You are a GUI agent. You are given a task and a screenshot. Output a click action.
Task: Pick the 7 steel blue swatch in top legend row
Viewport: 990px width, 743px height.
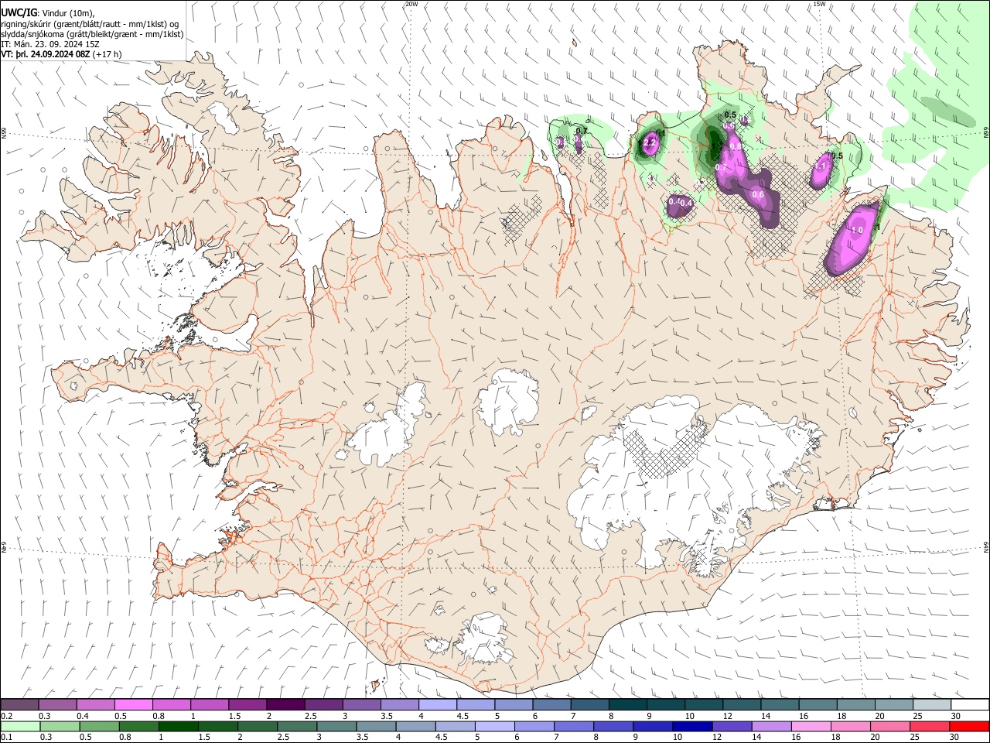pyautogui.click(x=589, y=705)
